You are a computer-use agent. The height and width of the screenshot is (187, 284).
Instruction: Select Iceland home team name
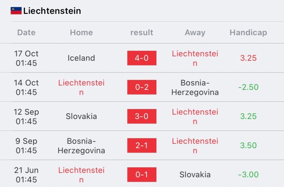click(x=81, y=58)
